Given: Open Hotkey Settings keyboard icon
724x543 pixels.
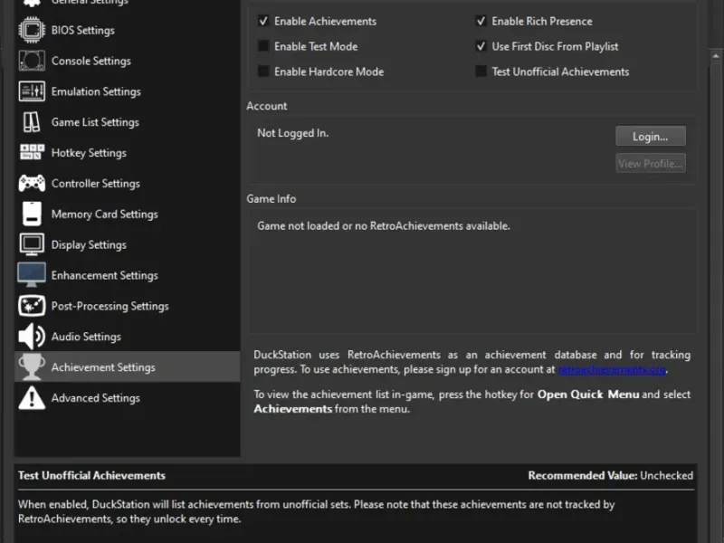Looking at the screenshot, I should pyautogui.click(x=32, y=153).
